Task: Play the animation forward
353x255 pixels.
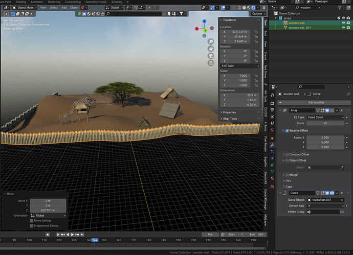Action: coord(73,235)
